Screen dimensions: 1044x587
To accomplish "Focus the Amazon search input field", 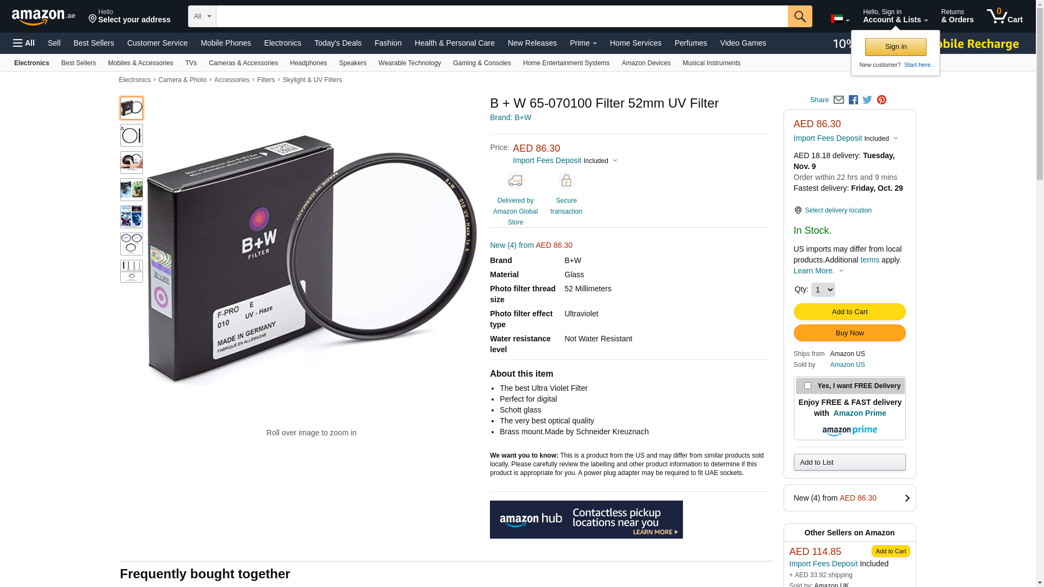I will click(502, 16).
